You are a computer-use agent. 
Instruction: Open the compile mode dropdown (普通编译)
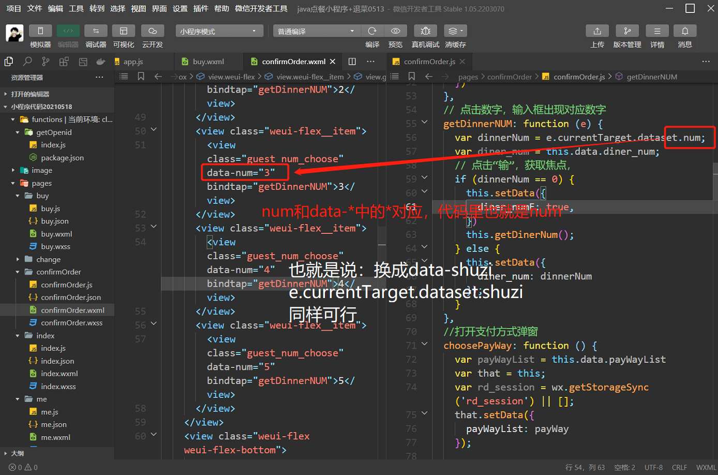tap(317, 31)
